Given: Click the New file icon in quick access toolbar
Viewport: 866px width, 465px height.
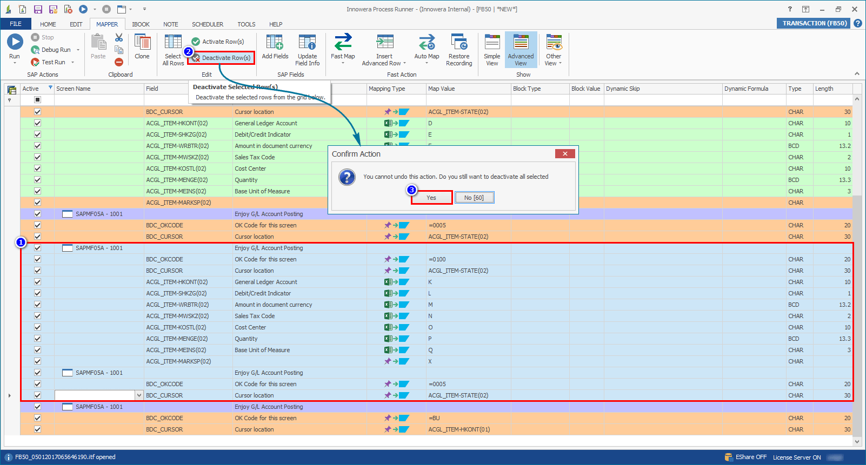Looking at the screenshot, I should (22, 9).
